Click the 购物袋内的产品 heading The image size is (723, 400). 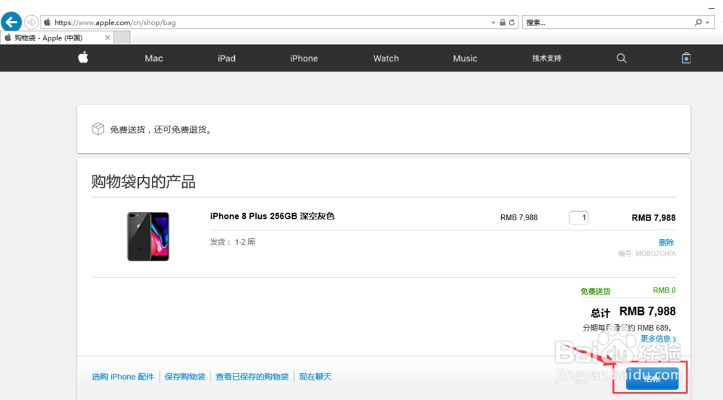click(x=143, y=181)
